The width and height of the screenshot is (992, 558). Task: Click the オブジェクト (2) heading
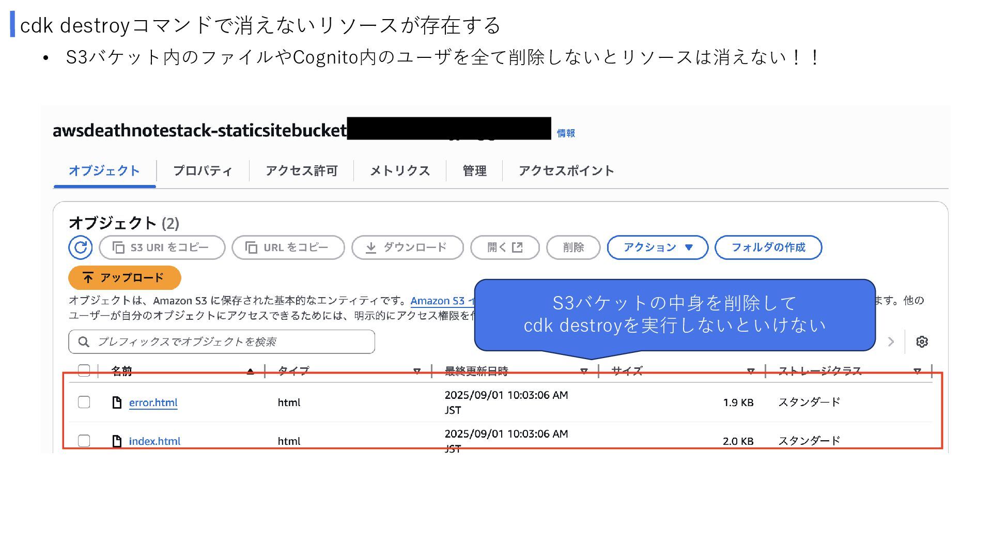pos(124,223)
